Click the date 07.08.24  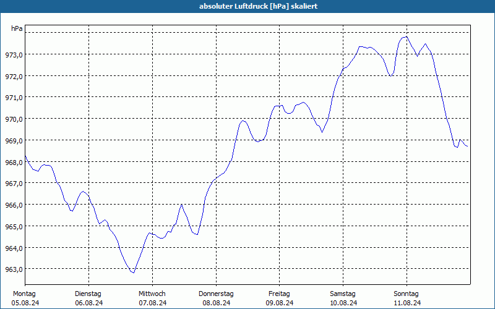(x=153, y=303)
